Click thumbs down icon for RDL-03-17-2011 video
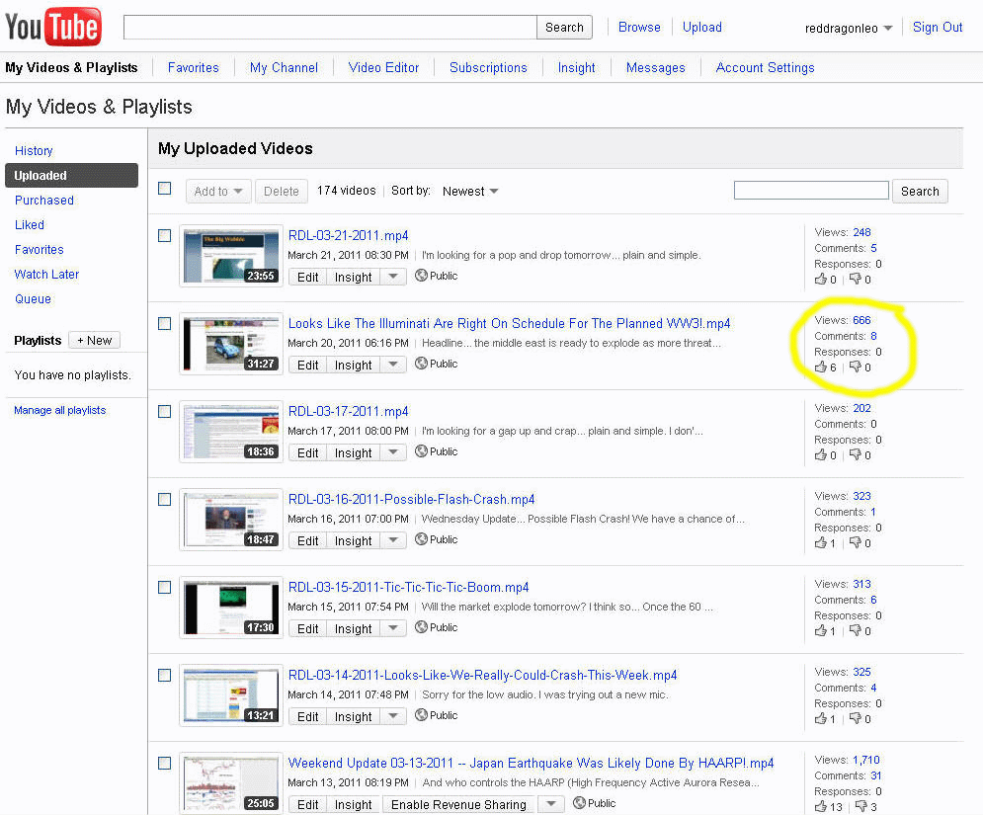 (x=856, y=454)
